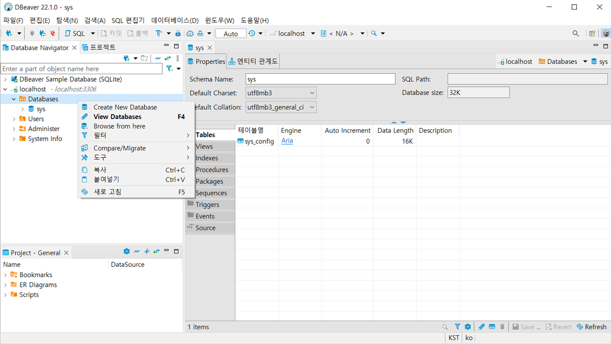Expand the Users tree node
Image resolution: width=611 pixels, height=344 pixels.
[x=14, y=119]
